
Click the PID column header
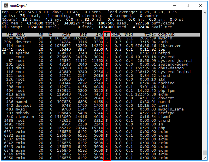(9, 35)
